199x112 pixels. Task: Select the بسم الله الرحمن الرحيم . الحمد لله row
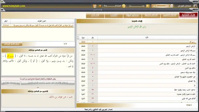point(137,55)
